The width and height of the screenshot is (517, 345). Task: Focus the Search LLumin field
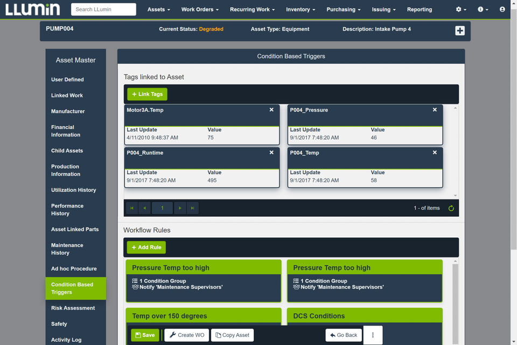103,9
